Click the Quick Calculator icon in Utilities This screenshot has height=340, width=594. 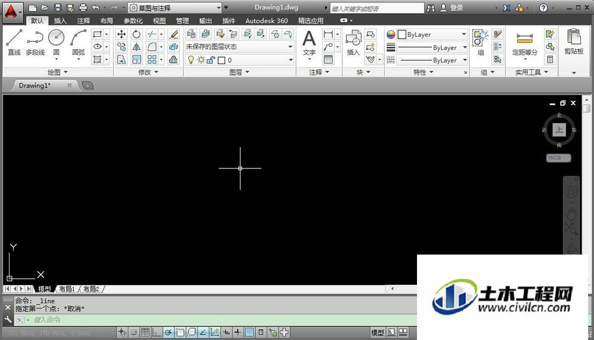[549, 59]
